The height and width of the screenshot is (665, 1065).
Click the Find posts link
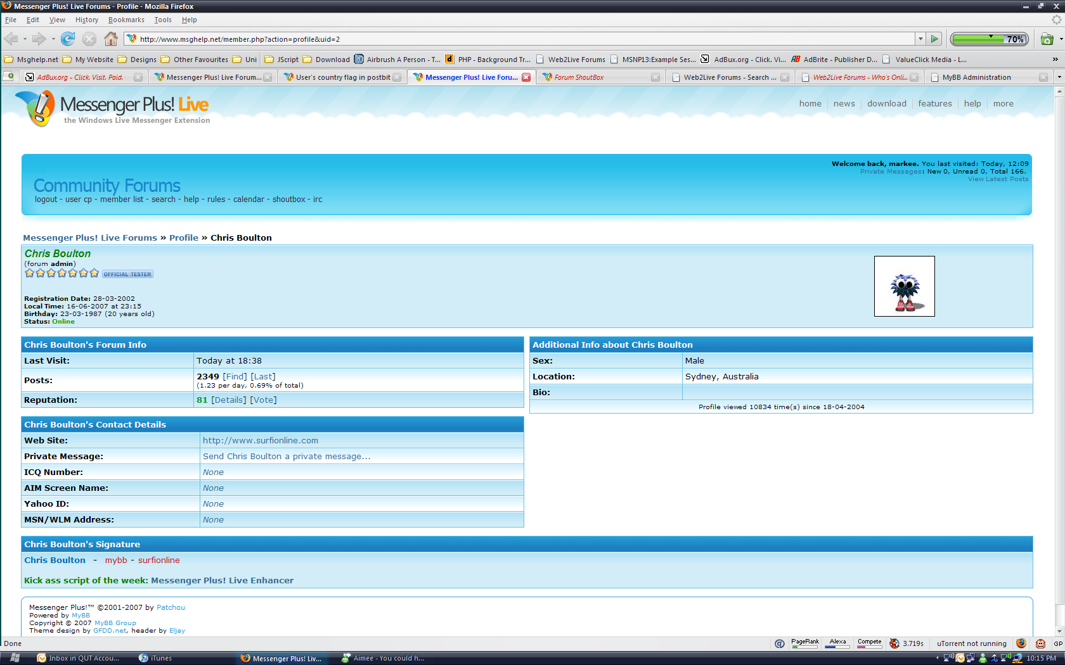click(x=235, y=376)
